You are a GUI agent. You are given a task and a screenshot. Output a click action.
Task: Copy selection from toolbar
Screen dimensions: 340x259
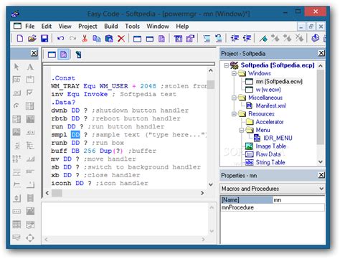pos(97,38)
